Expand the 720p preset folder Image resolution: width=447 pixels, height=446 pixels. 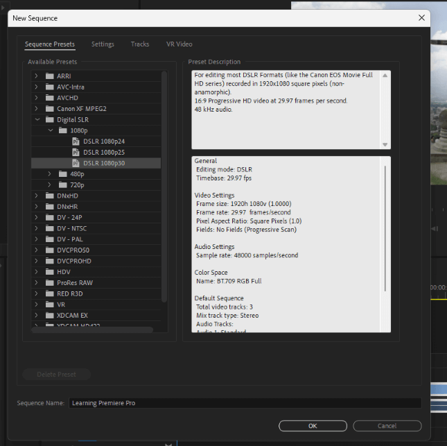49,185
